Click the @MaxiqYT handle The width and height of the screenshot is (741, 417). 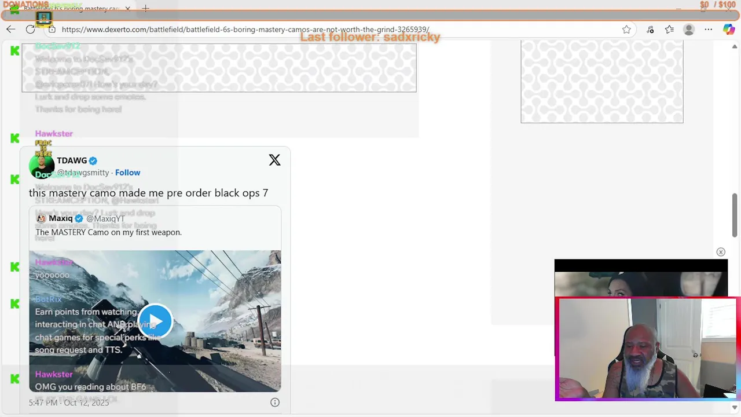[105, 218]
